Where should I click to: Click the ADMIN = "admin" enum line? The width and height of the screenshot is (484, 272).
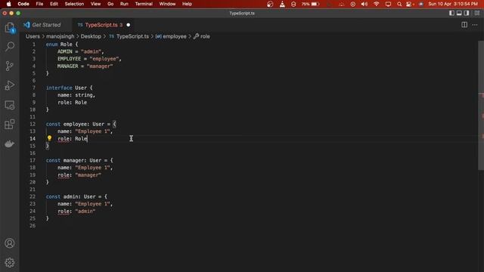point(81,51)
